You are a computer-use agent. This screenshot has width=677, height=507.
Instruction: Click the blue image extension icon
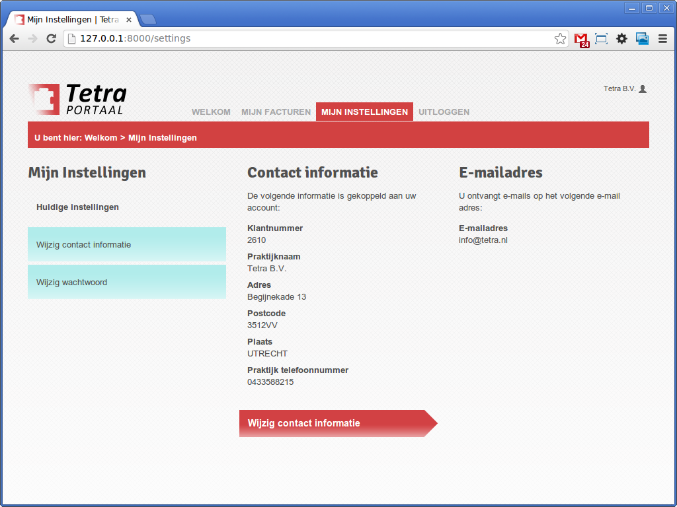point(642,39)
